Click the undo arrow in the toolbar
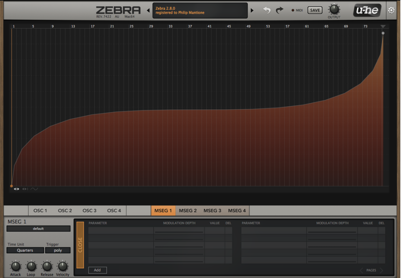Image resolution: width=401 pixels, height=278 pixels. pos(267,10)
